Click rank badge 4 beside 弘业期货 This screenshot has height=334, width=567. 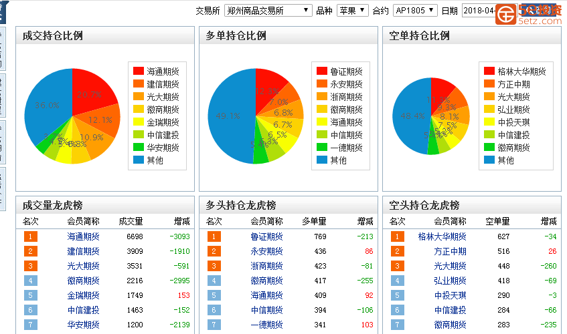(x=397, y=281)
